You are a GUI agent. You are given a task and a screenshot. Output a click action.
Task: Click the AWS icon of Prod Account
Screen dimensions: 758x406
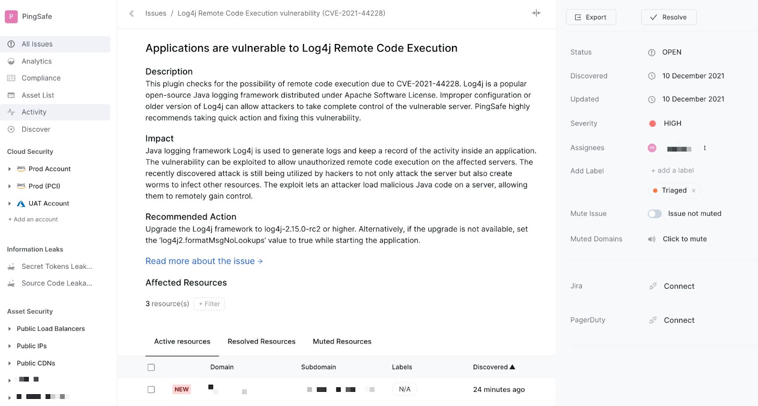[x=21, y=168]
